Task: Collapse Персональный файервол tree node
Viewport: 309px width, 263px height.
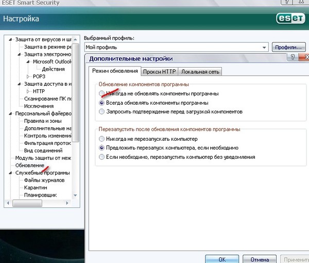Action: click(x=10, y=113)
